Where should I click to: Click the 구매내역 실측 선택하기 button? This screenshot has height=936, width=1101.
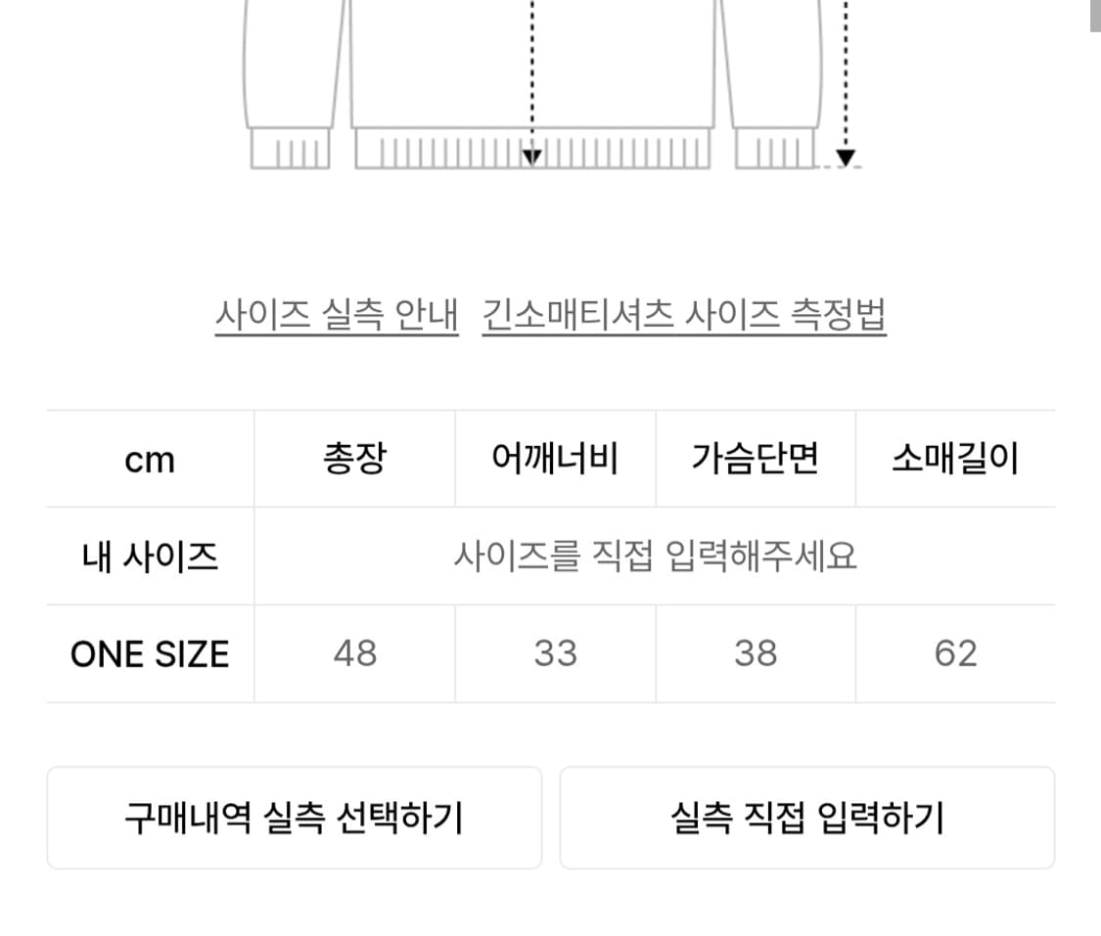(x=294, y=818)
